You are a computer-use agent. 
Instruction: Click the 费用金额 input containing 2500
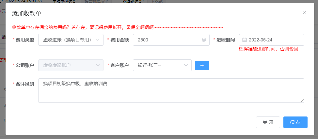167,40
